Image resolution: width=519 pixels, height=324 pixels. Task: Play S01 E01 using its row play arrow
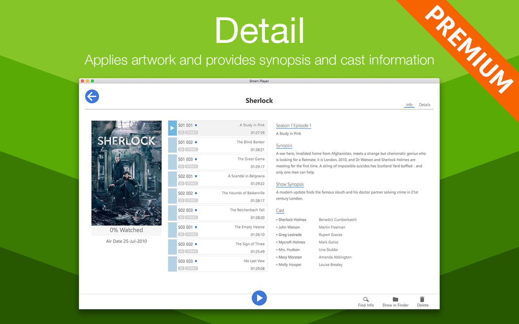[172, 128]
